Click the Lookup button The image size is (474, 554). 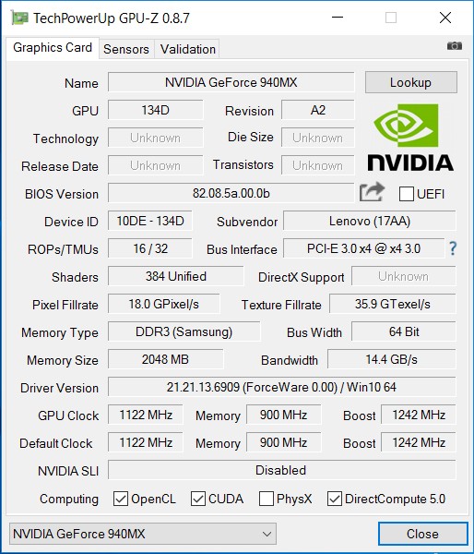coord(410,82)
